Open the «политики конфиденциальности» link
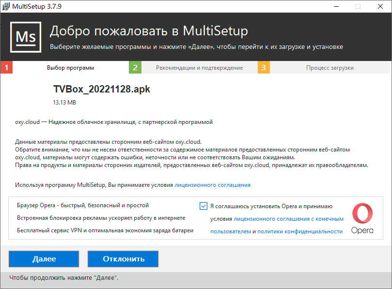The image size is (392, 289). (x=300, y=231)
